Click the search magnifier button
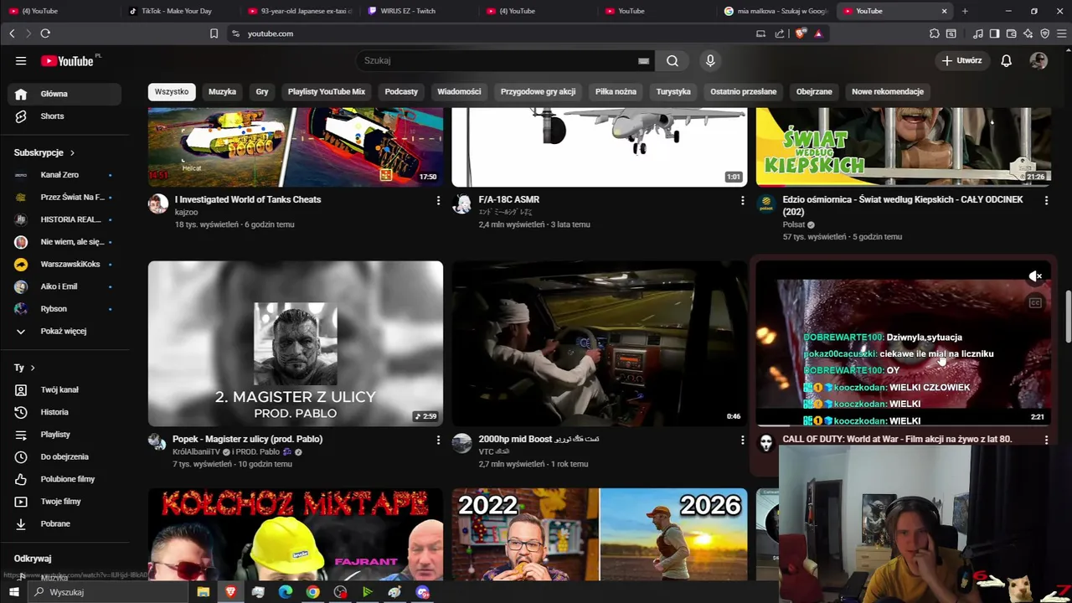Image resolution: width=1072 pixels, height=603 pixels. (673, 60)
